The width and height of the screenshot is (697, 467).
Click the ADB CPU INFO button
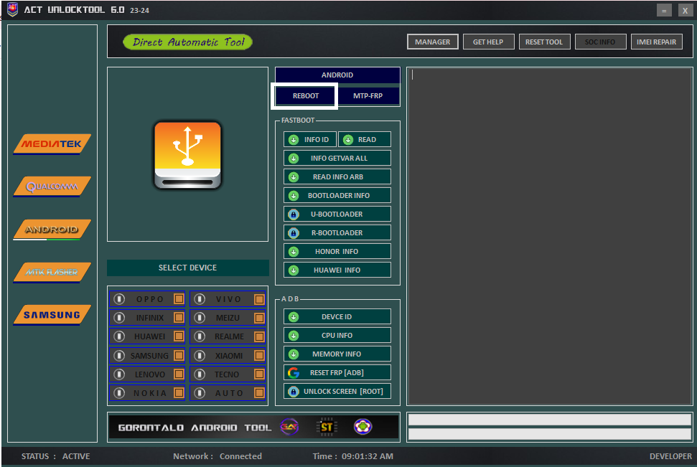[337, 336]
